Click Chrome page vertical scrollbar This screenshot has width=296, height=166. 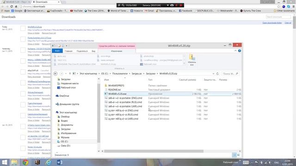[x=295, y=23]
